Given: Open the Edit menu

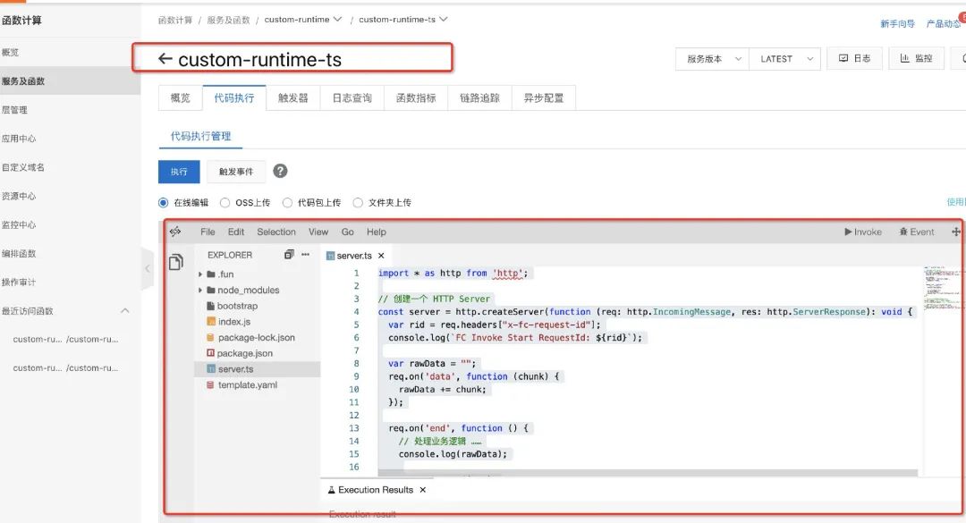Looking at the screenshot, I should point(236,232).
